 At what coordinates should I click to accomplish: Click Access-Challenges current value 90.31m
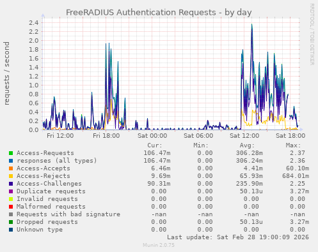click(159, 184)
